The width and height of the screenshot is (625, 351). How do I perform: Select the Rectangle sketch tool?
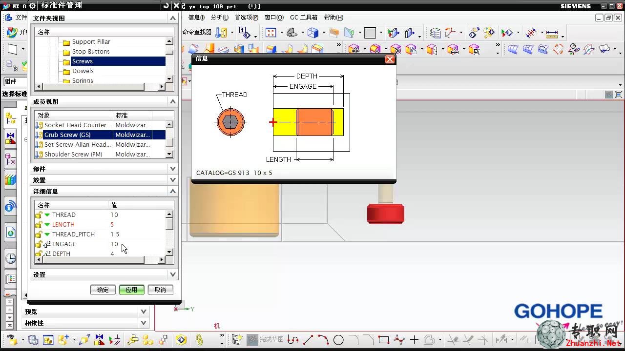tap(384, 339)
